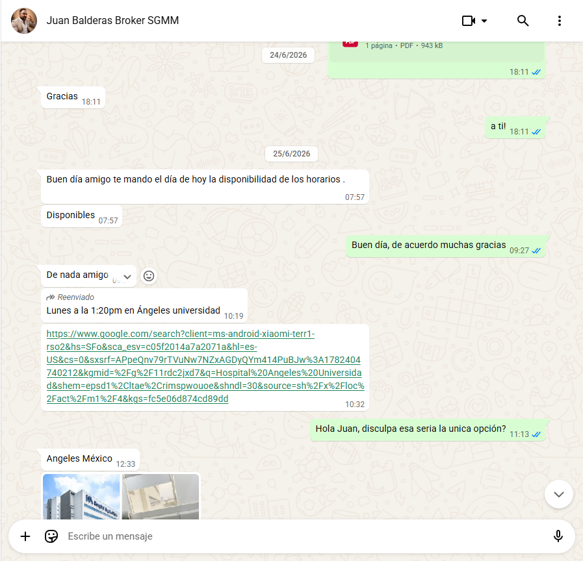
Task: Select the 'a ti!' sent message
Action: (515, 128)
